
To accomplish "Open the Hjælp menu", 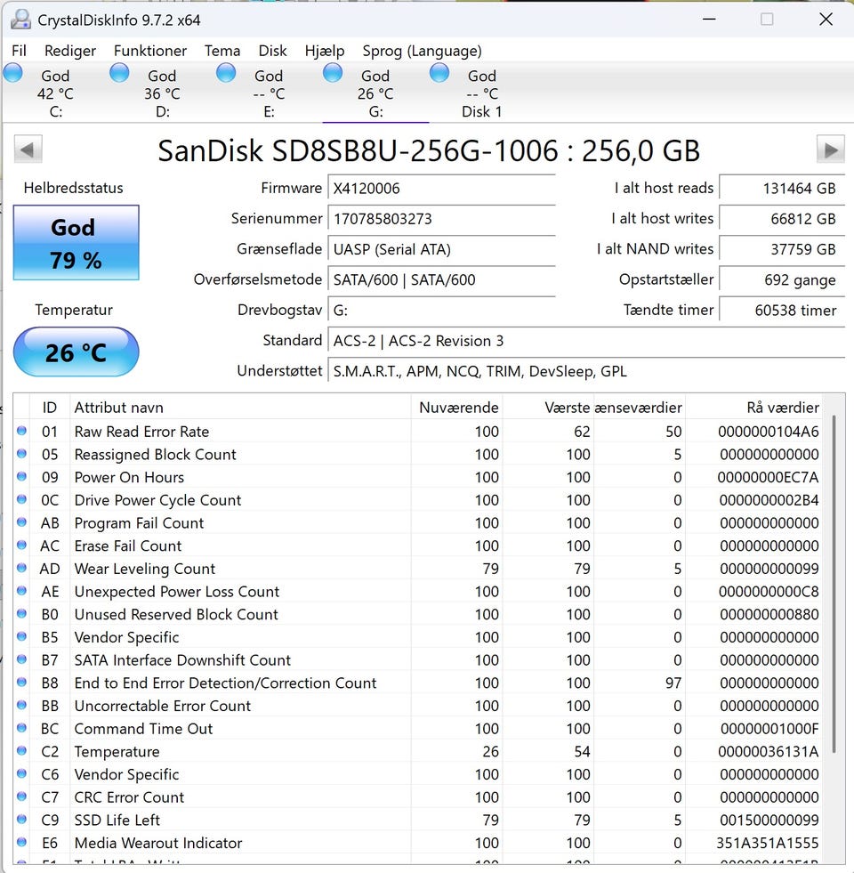I will (325, 51).
